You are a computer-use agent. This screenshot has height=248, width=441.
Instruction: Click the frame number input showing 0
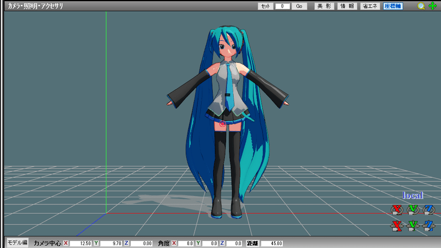click(282, 6)
